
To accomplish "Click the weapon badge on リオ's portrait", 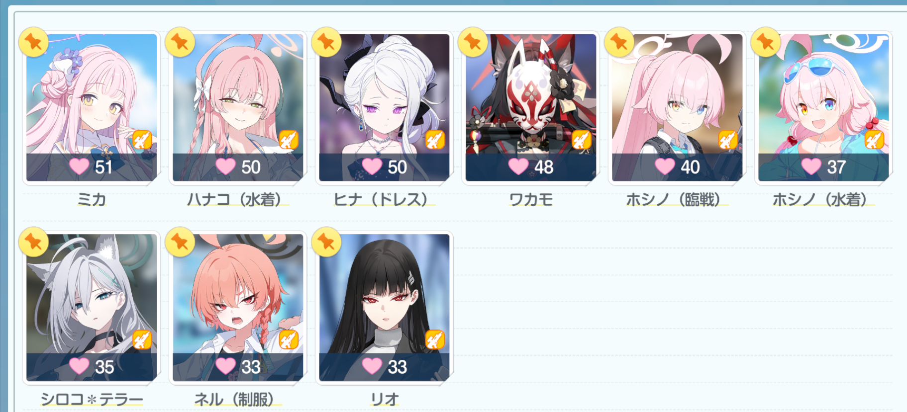I will pos(435,340).
